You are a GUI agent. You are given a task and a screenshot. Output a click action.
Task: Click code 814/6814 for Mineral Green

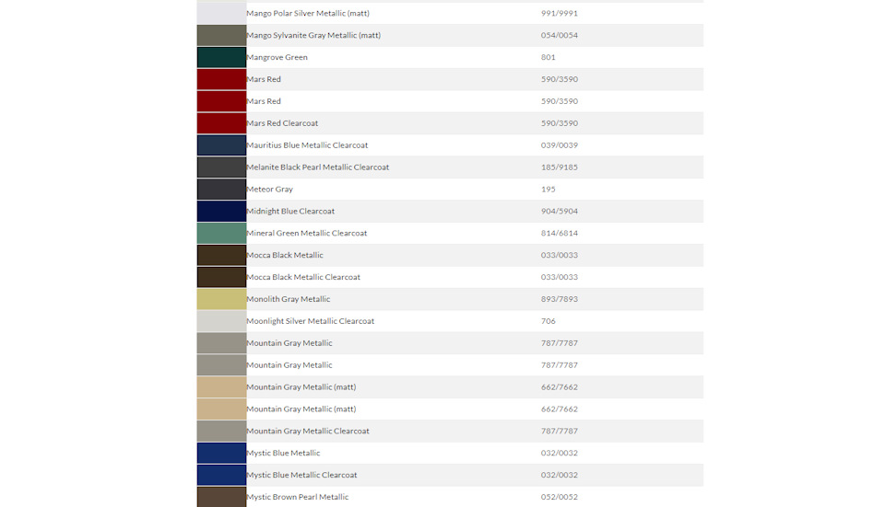tap(560, 233)
